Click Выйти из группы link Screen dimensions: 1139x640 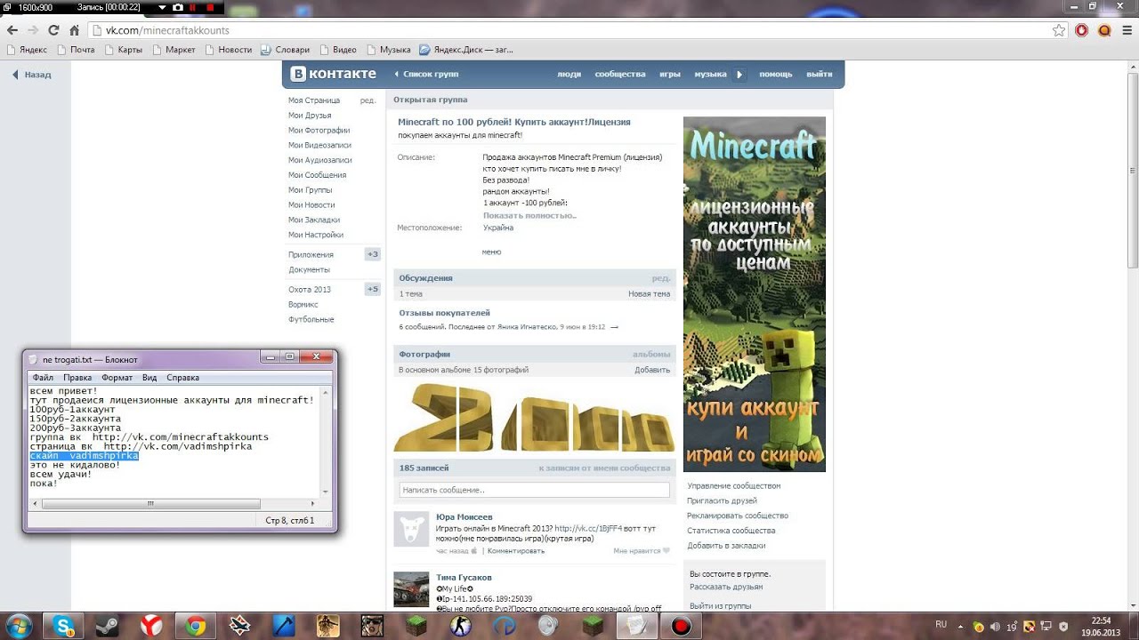click(x=720, y=605)
